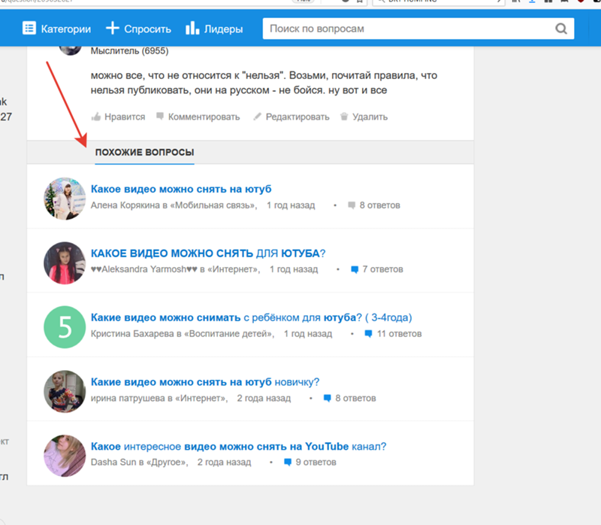This screenshot has height=525, width=601.
Task: Open the Категории list icon
Action: (29, 29)
